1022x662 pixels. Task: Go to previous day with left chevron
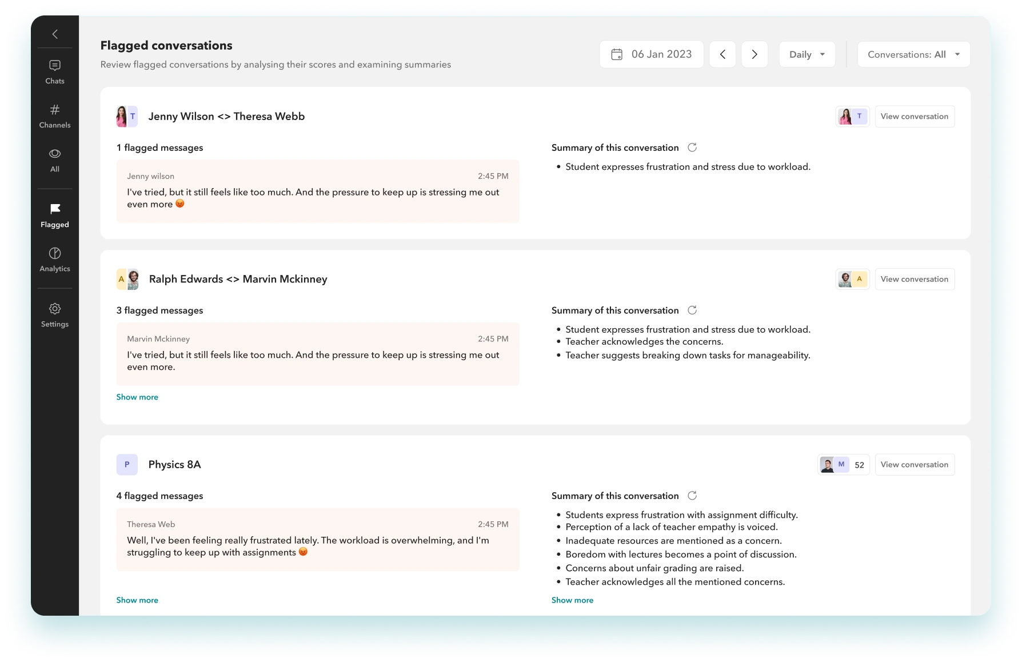(722, 54)
